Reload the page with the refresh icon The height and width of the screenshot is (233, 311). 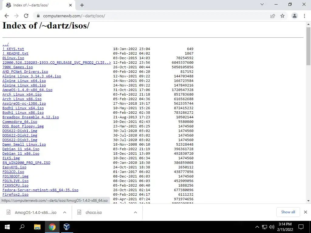[x=26, y=16]
